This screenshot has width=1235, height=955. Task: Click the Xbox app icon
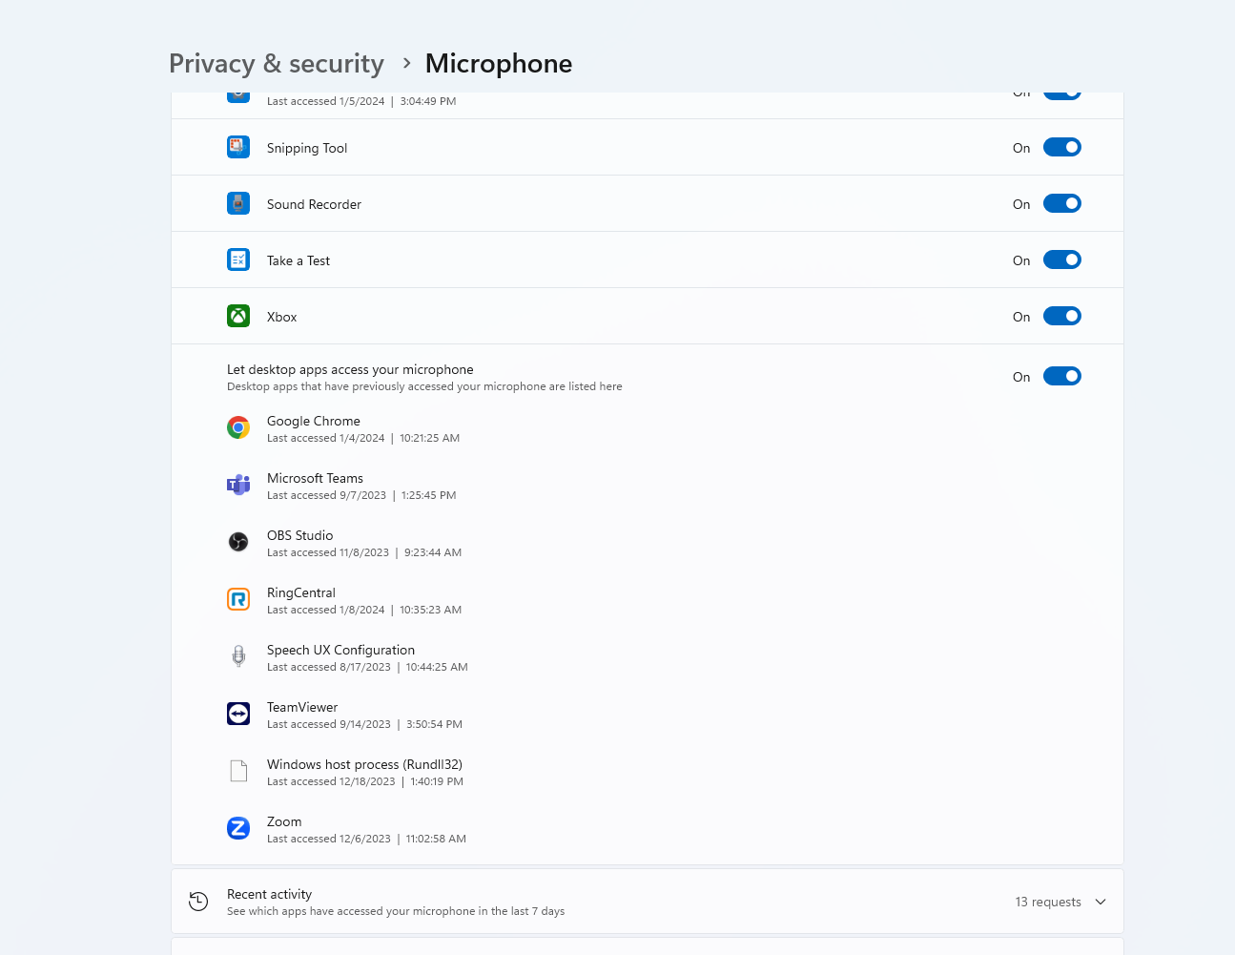[238, 316]
